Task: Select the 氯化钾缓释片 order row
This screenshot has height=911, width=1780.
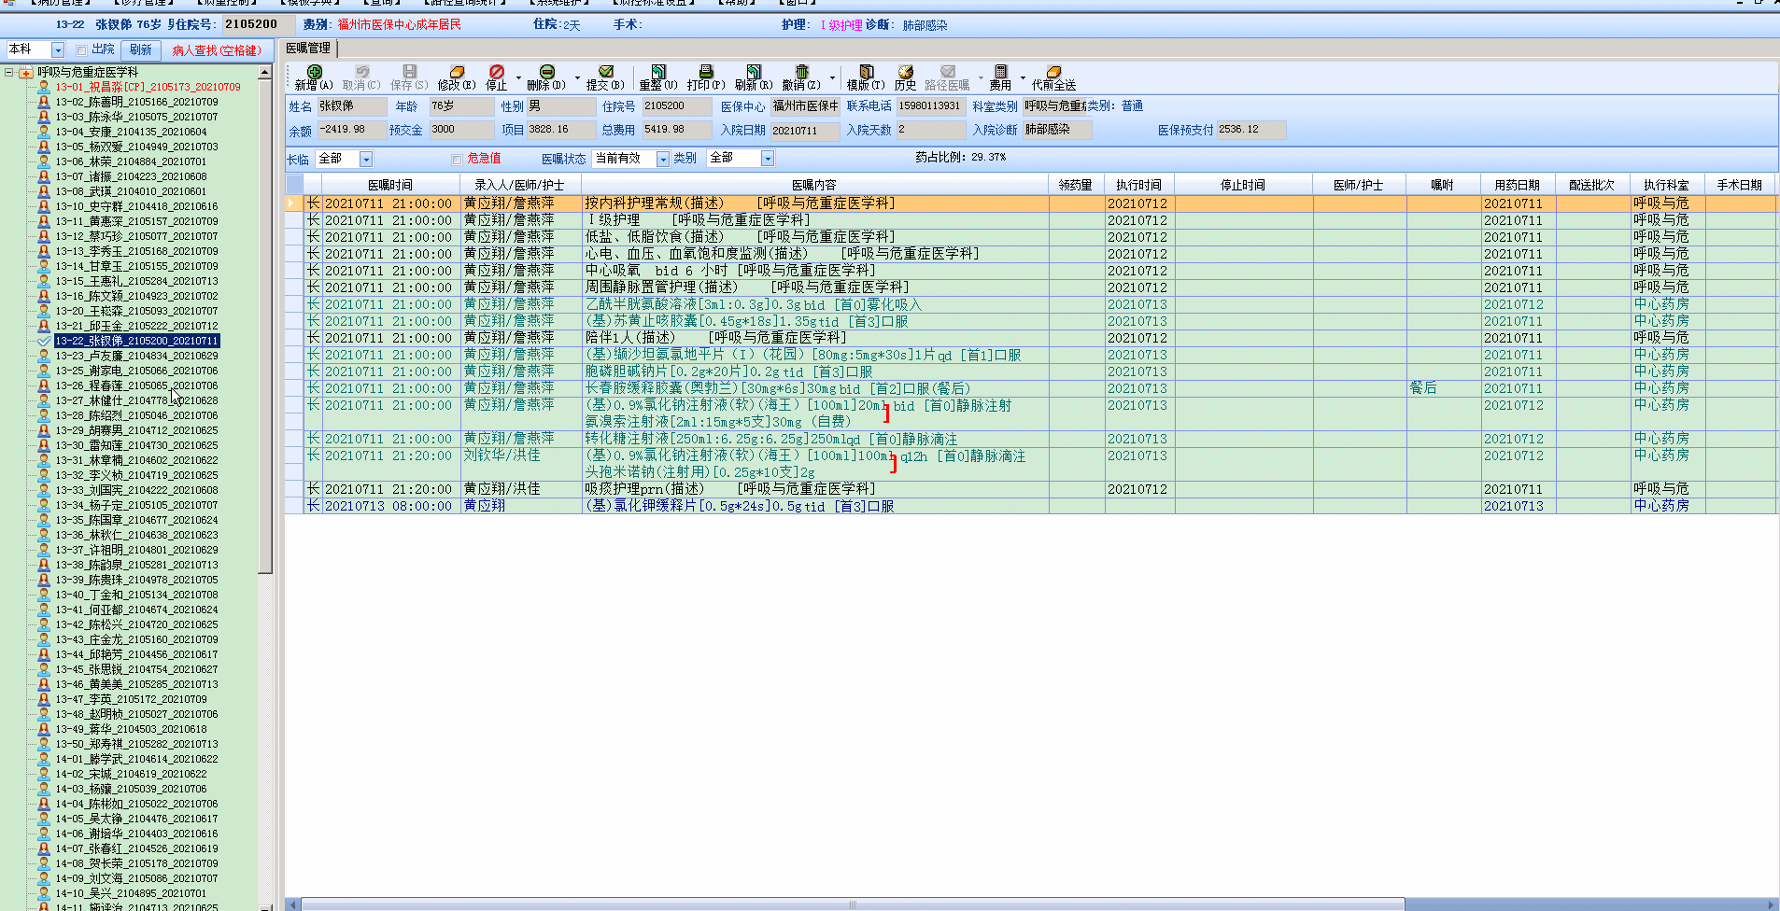Action: coord(1030,506)
